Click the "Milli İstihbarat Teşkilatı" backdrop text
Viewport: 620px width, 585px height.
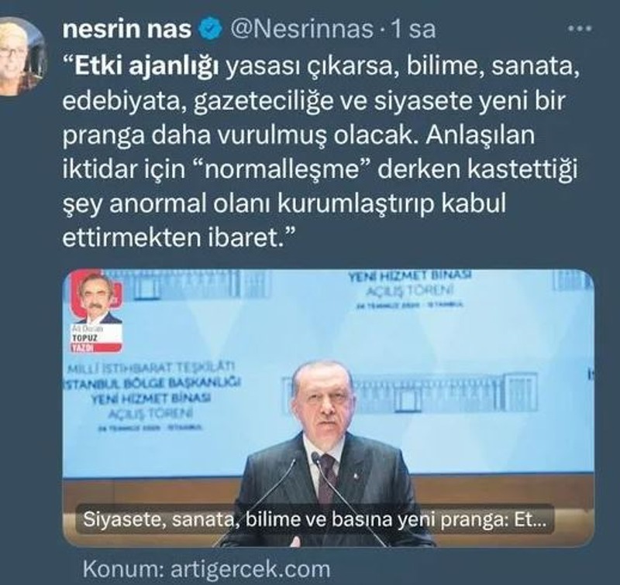click(151, 368)
